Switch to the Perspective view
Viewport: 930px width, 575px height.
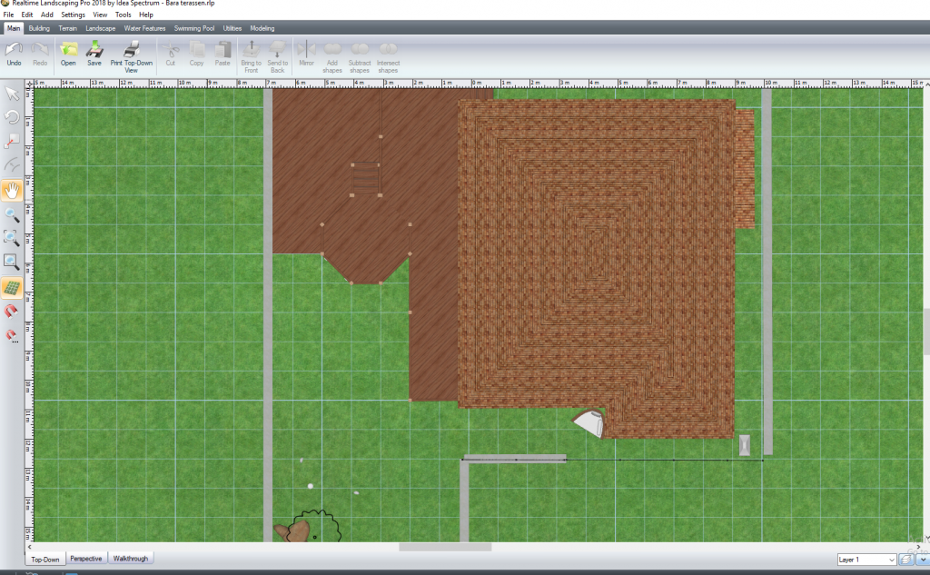pyautogui.click(x=86, y=559)
